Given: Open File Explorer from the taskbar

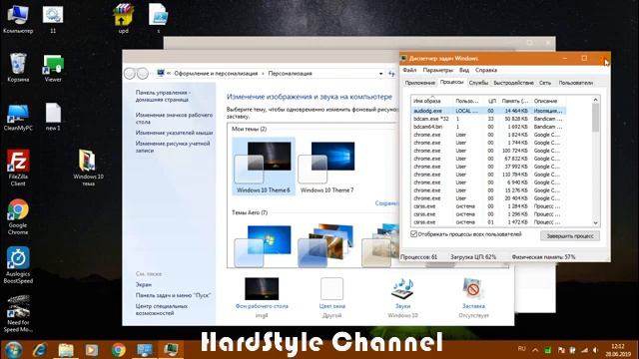Looking at the screenshot, I should point(66,350).
